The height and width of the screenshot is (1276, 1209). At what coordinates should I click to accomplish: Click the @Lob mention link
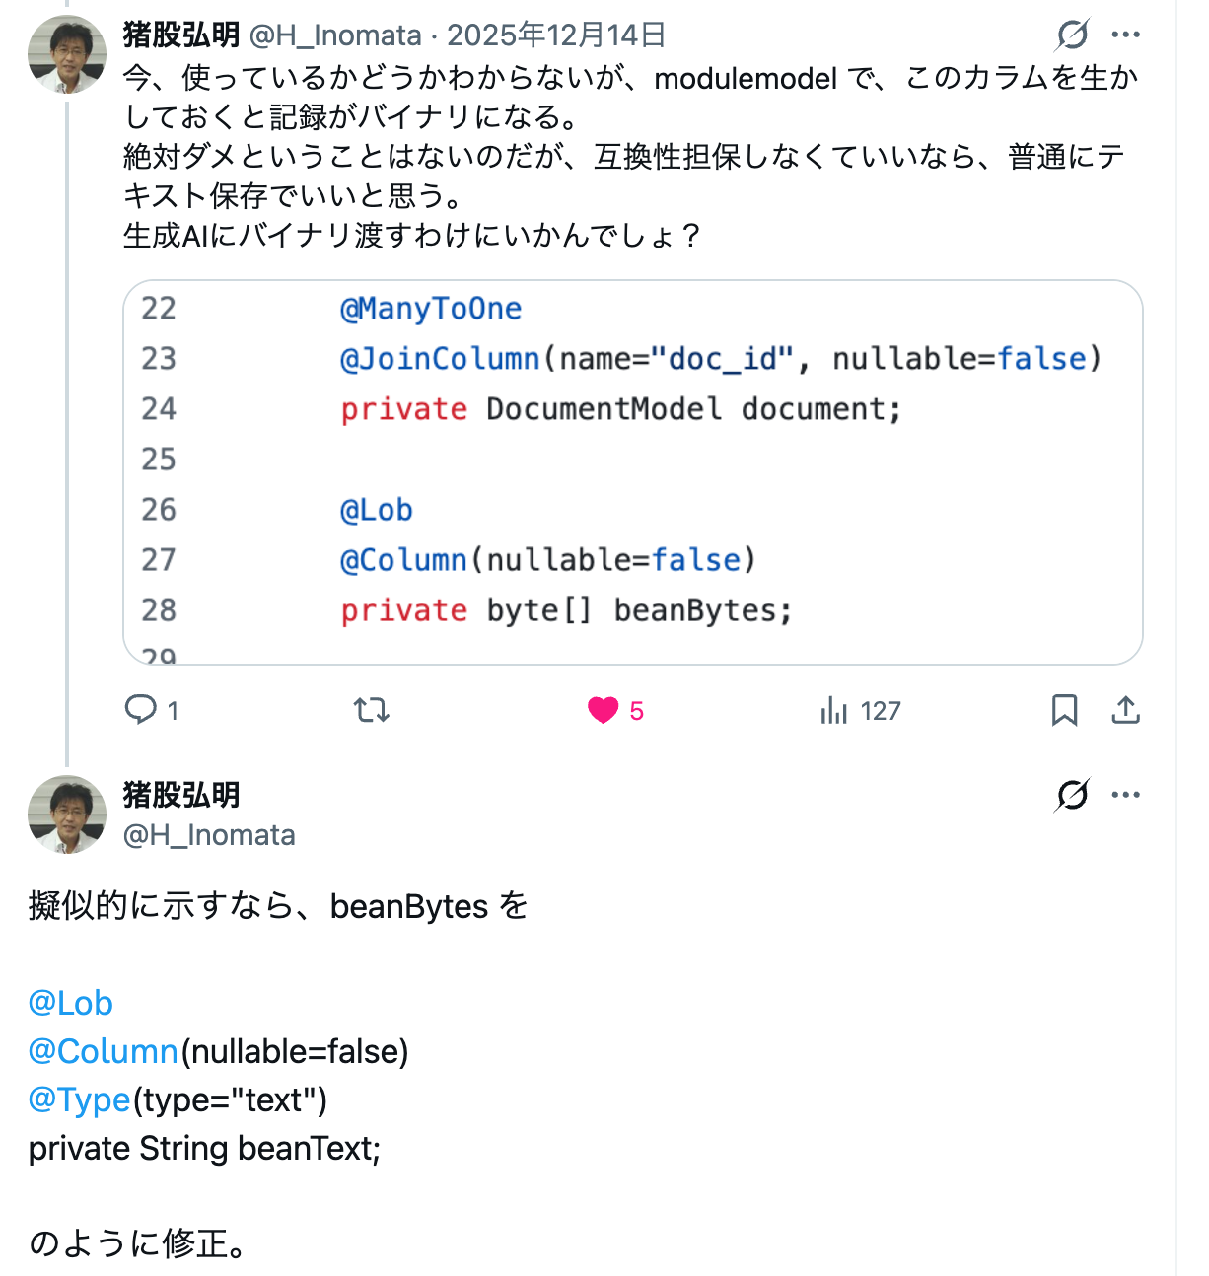coord(71,1003)
